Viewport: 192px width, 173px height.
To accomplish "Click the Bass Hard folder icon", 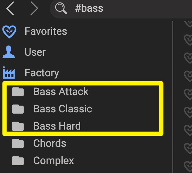I will tap(18, 126).
